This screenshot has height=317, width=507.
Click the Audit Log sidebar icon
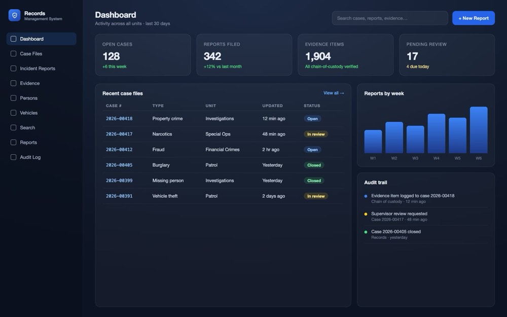[x=13, y=157]
